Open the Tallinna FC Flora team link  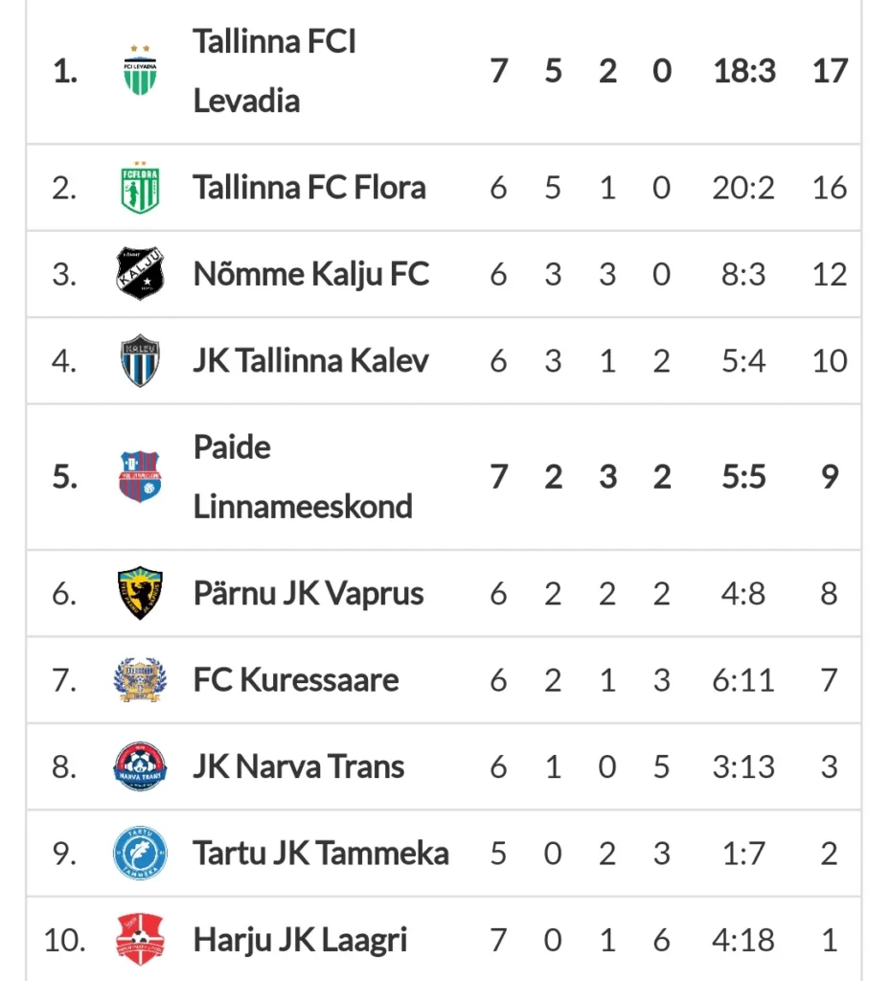(x=309, y=187)
